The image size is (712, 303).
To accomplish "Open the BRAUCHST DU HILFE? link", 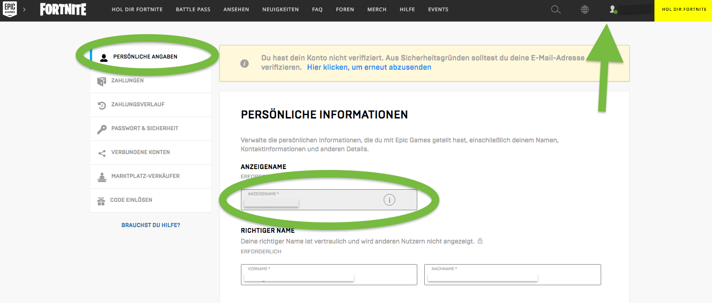I will coord(151,225).
